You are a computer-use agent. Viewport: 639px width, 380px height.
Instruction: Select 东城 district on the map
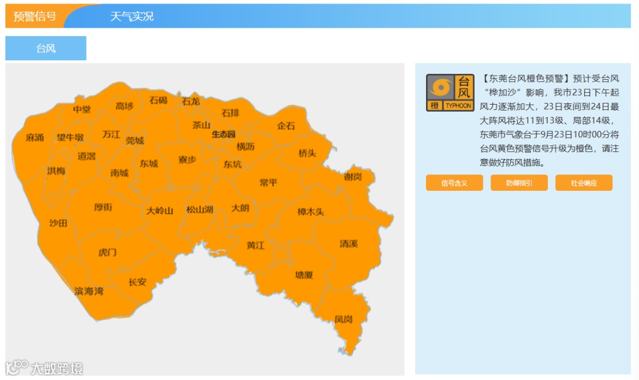[x=149, y=164]
